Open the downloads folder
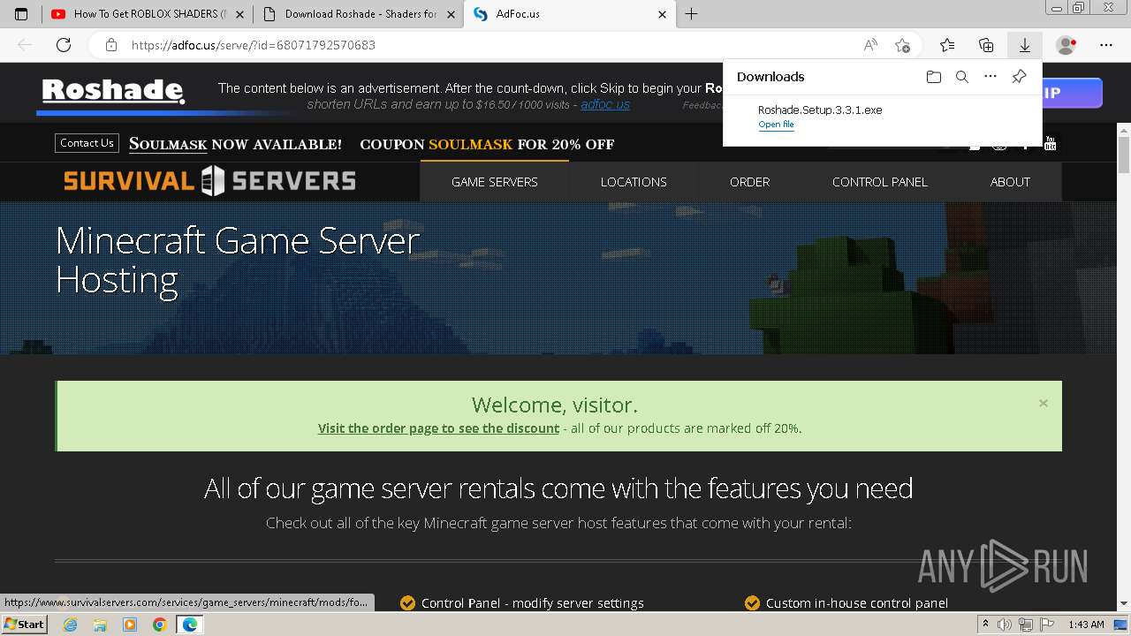The height and width of the screenshot is (636, 1131). 934,77
